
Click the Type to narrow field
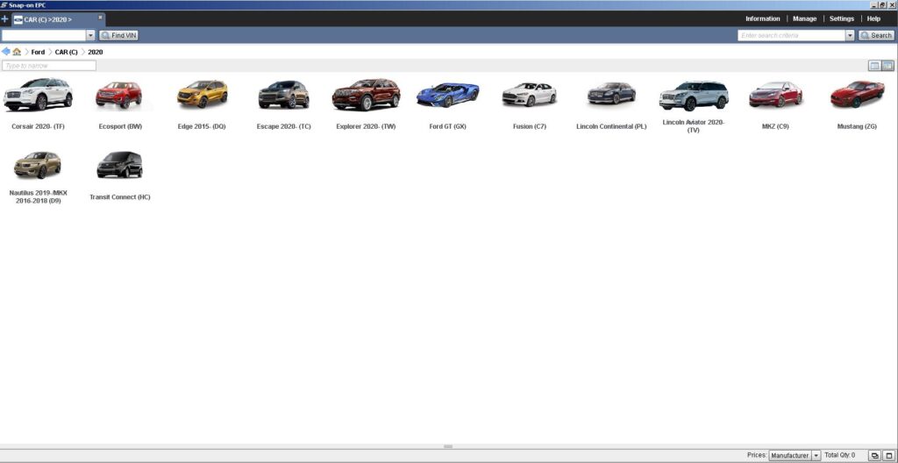(x=49, y=66)
